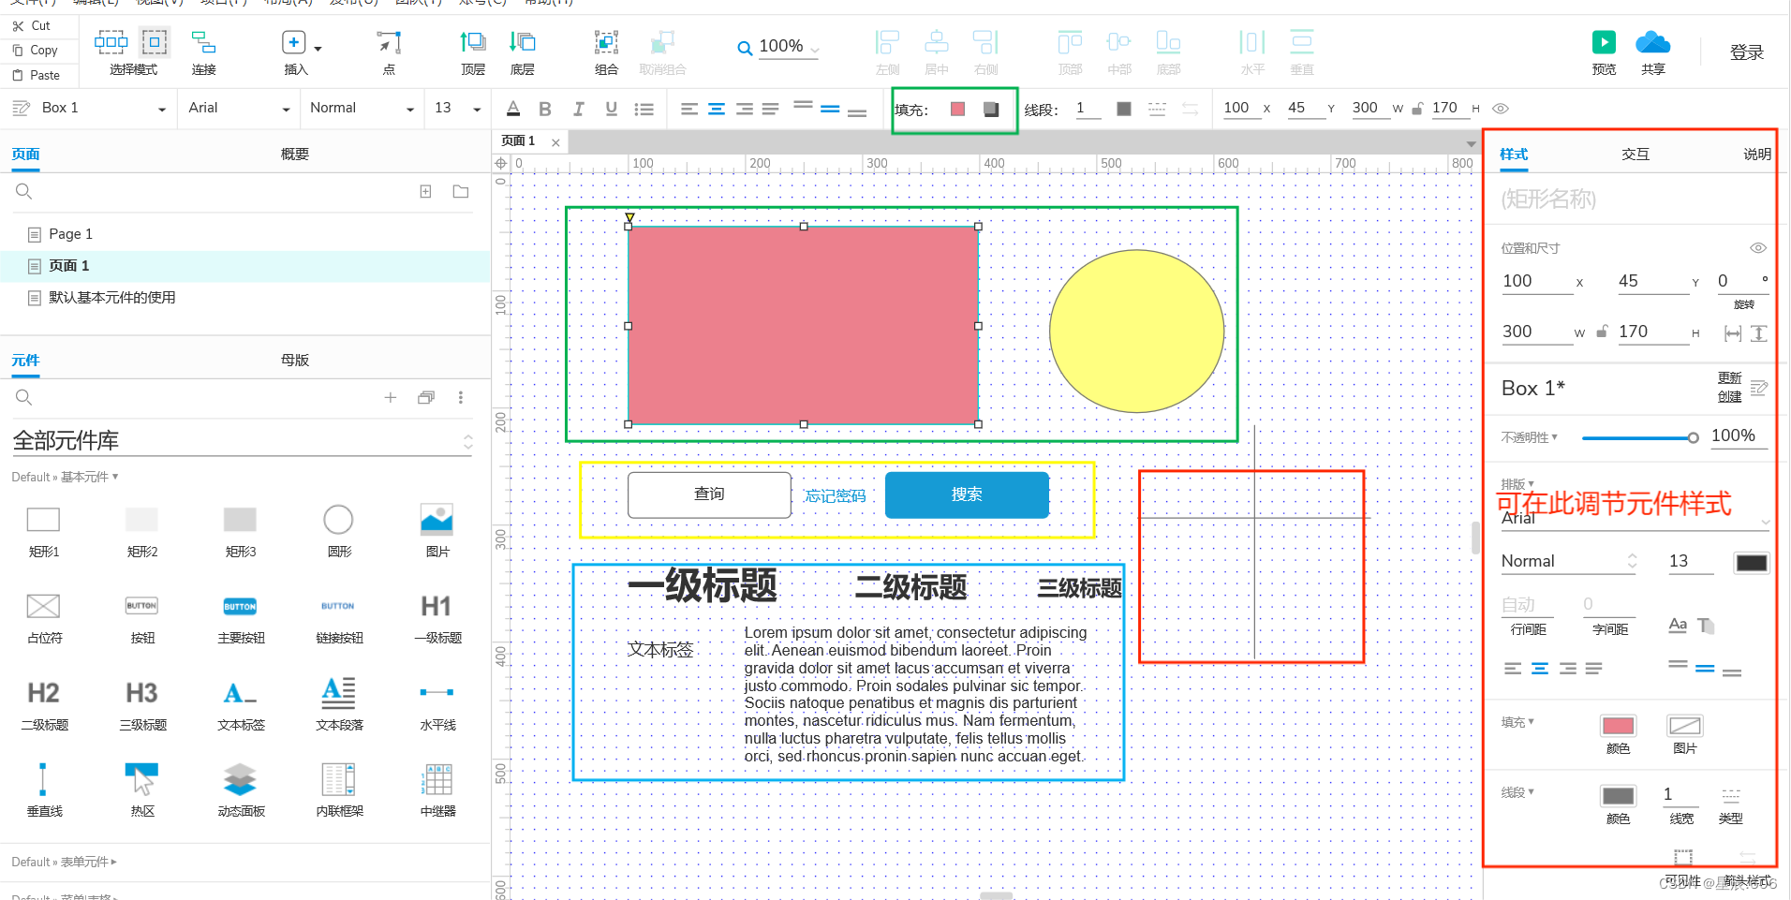
Task: Click the bullet list icon in toolbar
Action: [644, 109]
